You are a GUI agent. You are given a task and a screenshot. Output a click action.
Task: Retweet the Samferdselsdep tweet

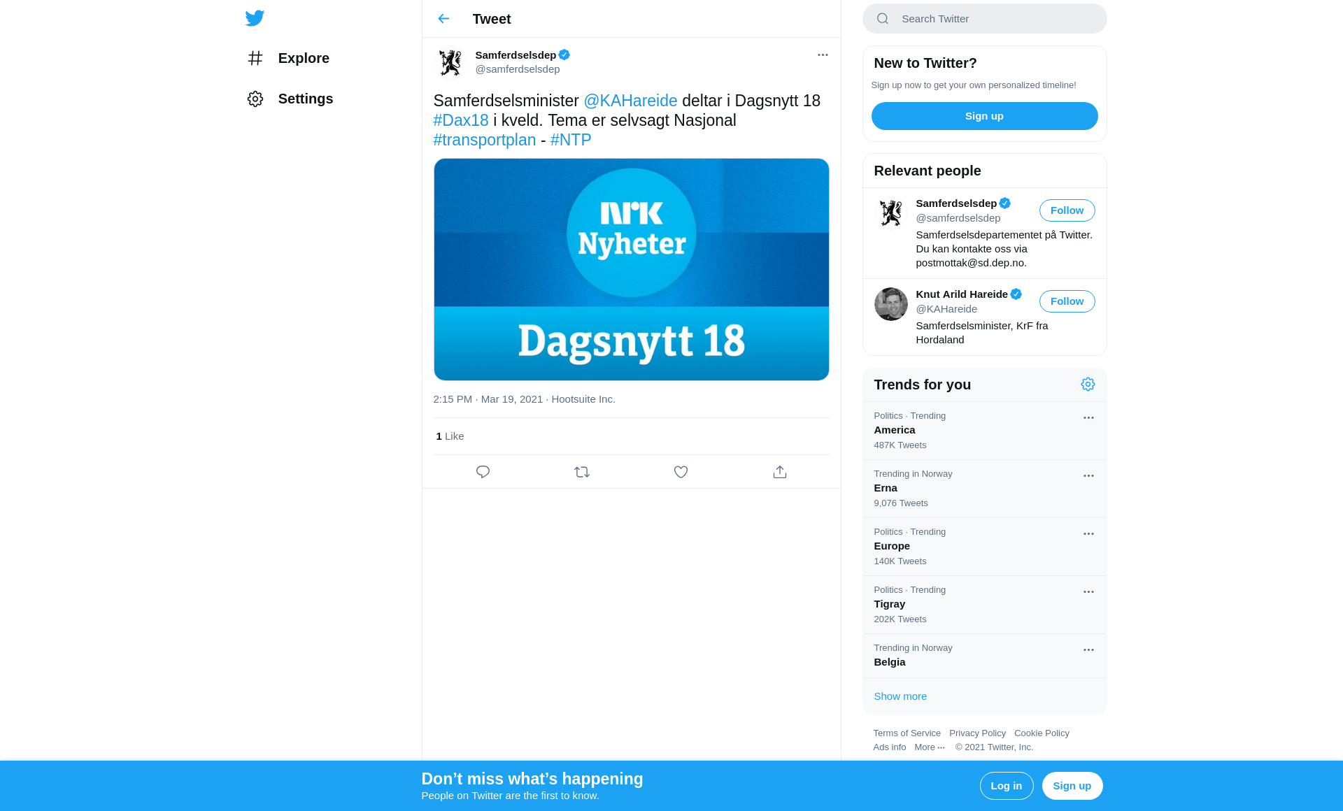point(582,472)
